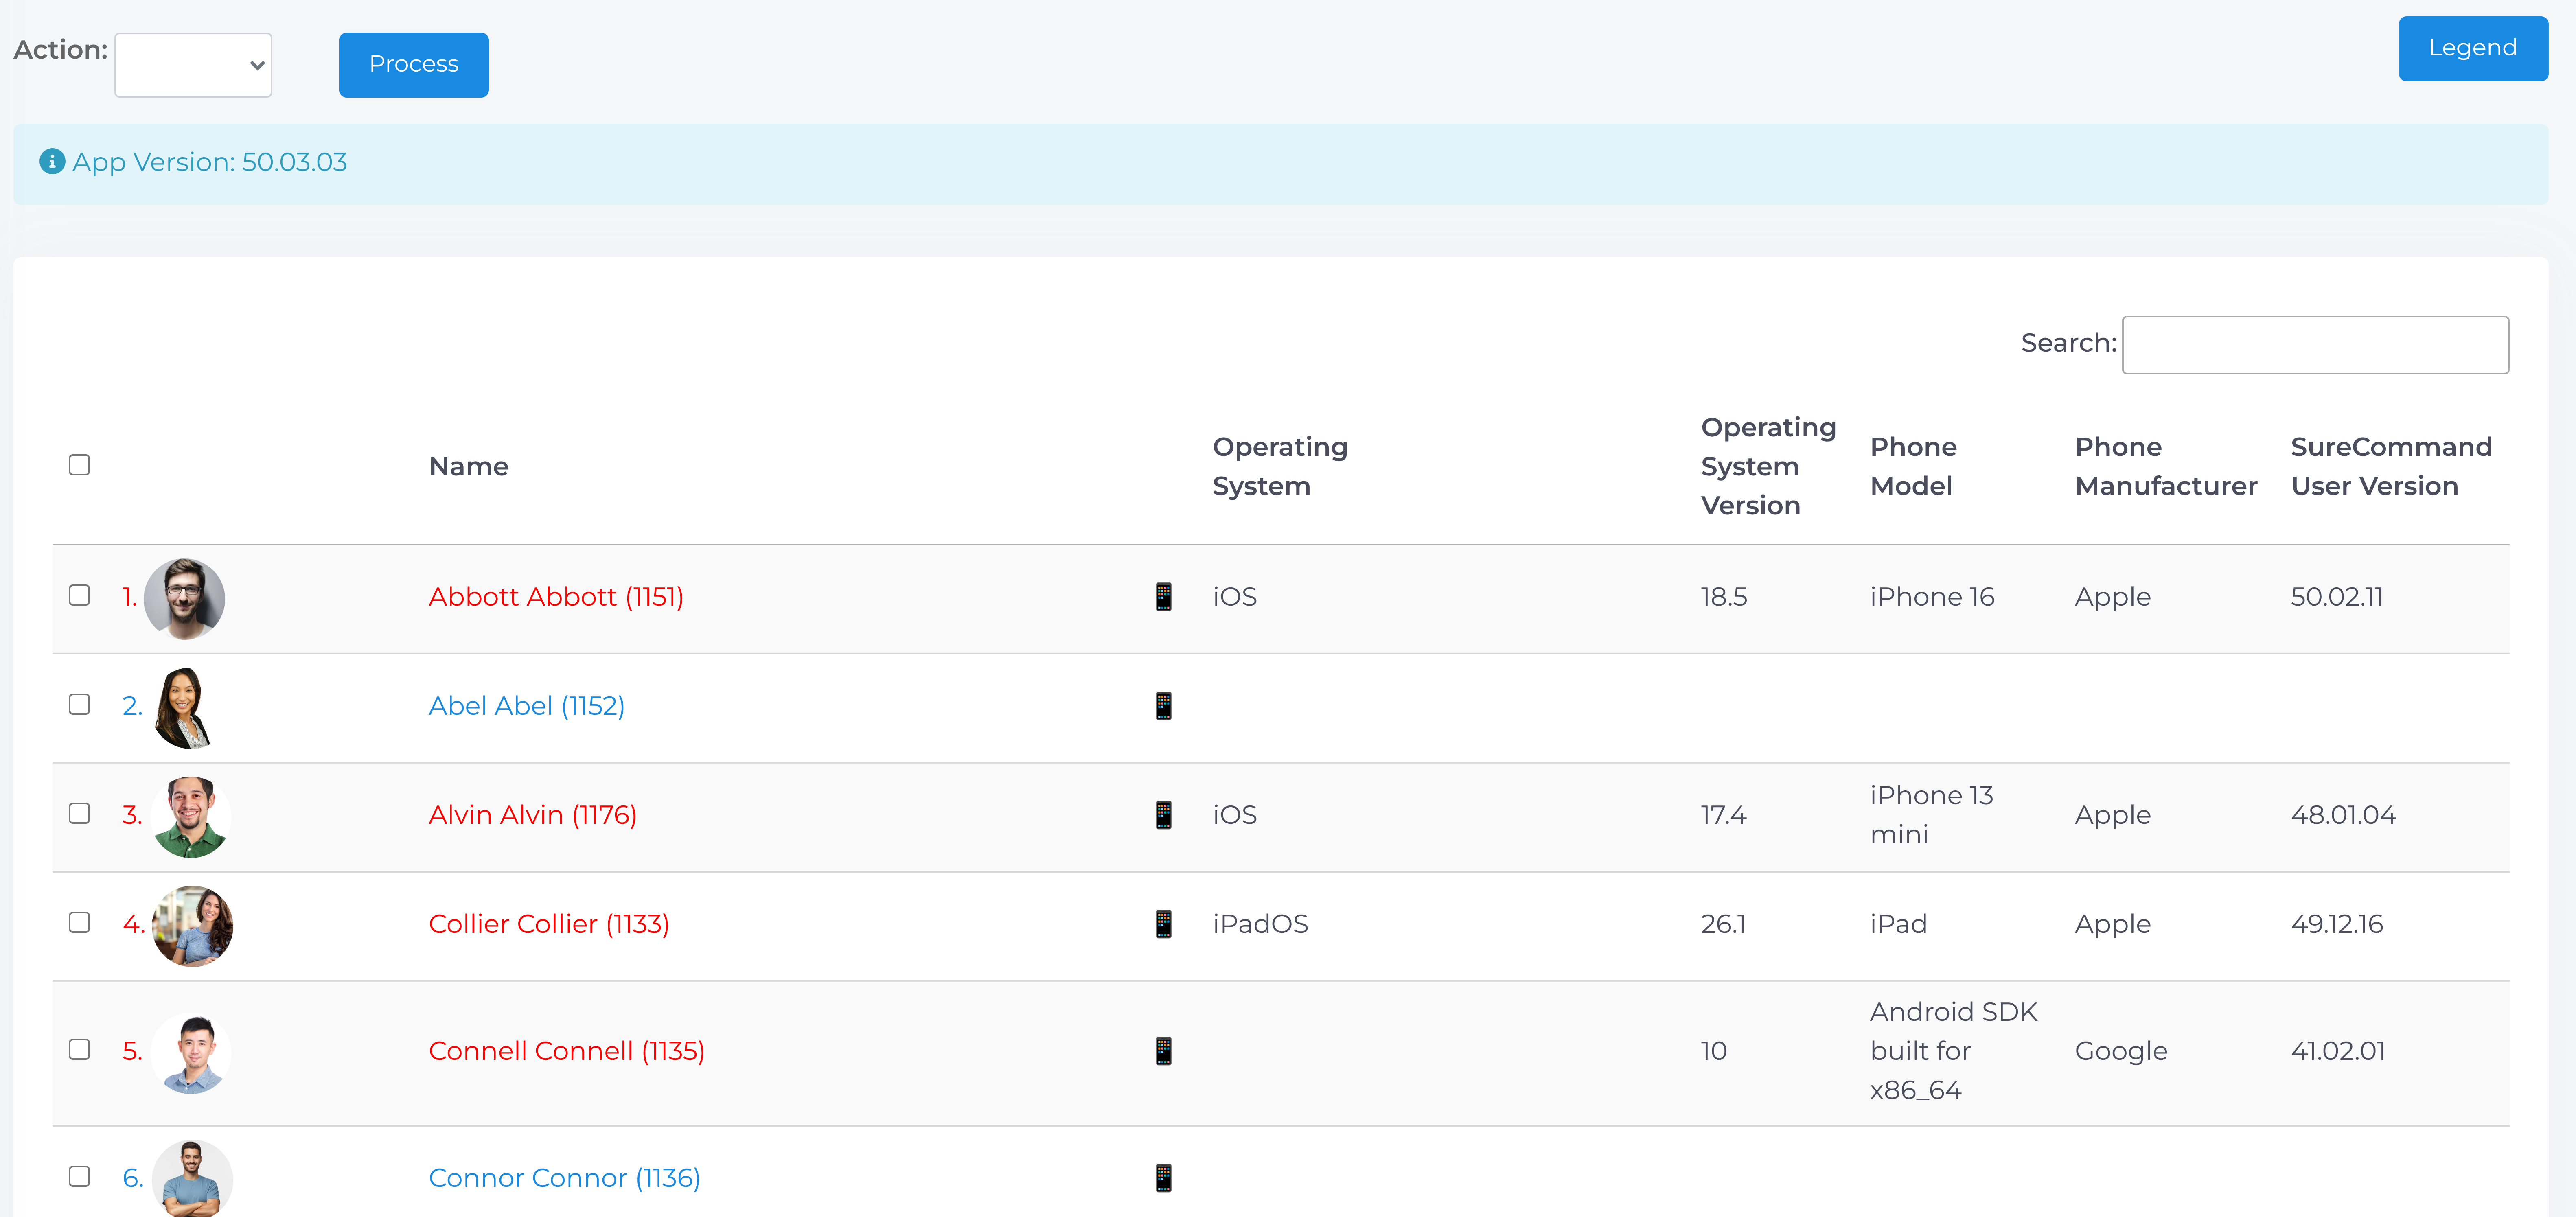Open the Legend button

pyautogui.click(x=2472, y=48)
